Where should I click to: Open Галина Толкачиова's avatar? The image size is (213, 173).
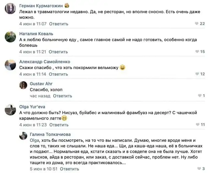[23, 136]
